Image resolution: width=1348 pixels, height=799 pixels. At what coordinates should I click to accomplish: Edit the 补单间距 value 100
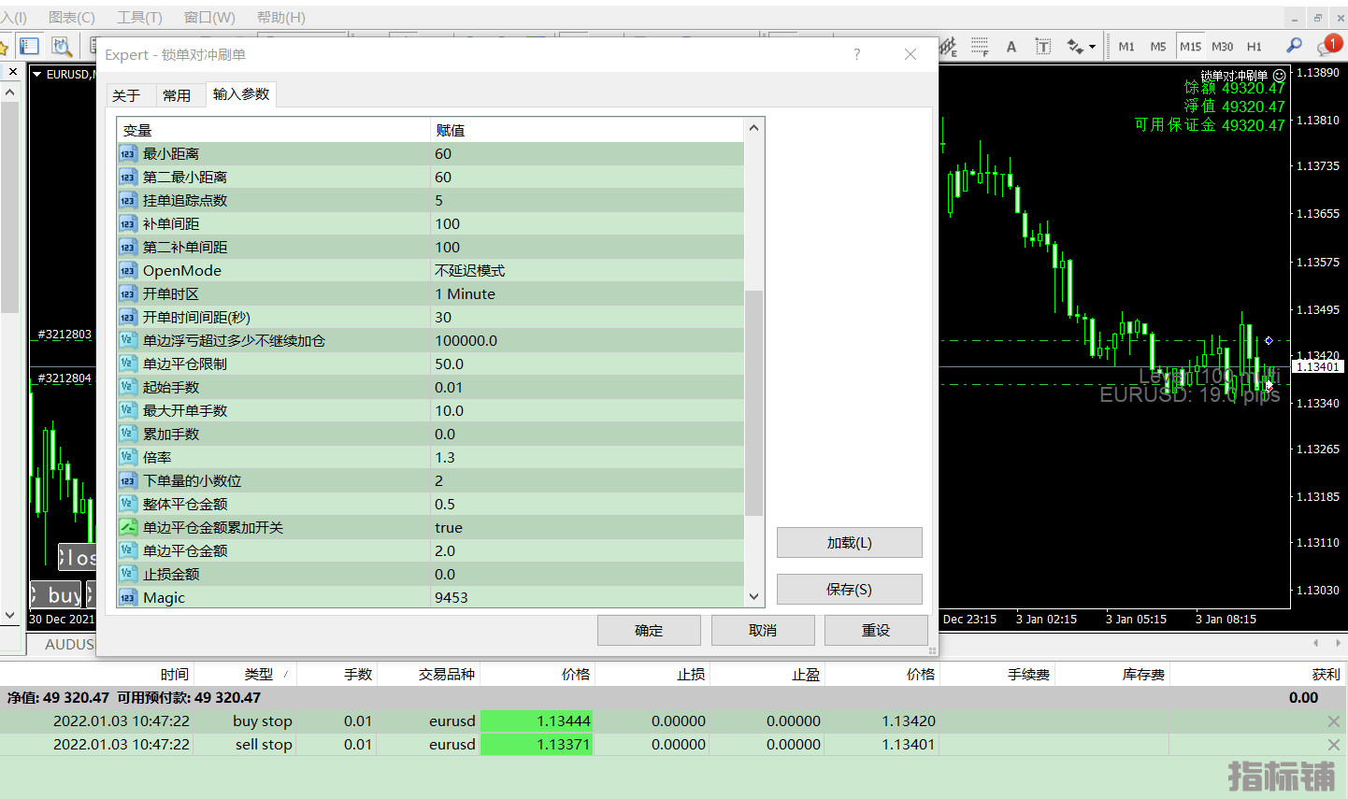[587, 224]
